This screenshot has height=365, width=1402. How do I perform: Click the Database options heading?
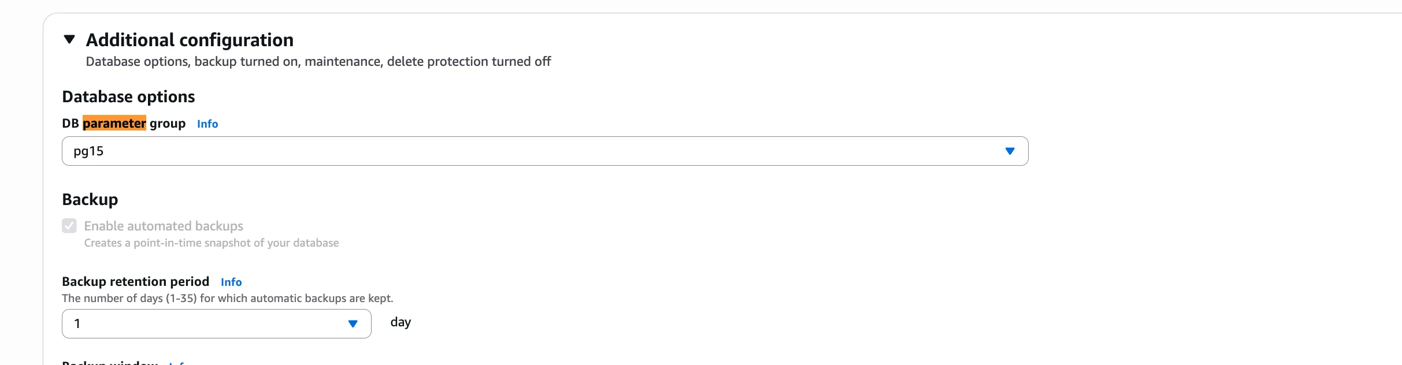128,96
